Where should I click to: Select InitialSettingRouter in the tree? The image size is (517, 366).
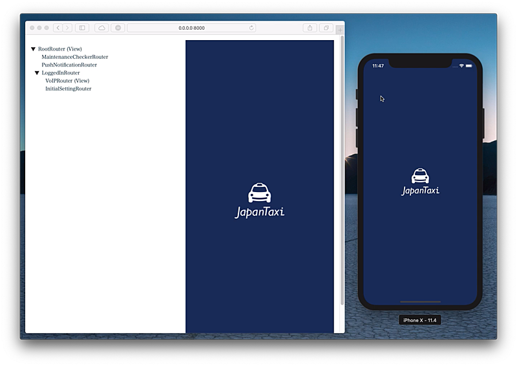point(69,89)
